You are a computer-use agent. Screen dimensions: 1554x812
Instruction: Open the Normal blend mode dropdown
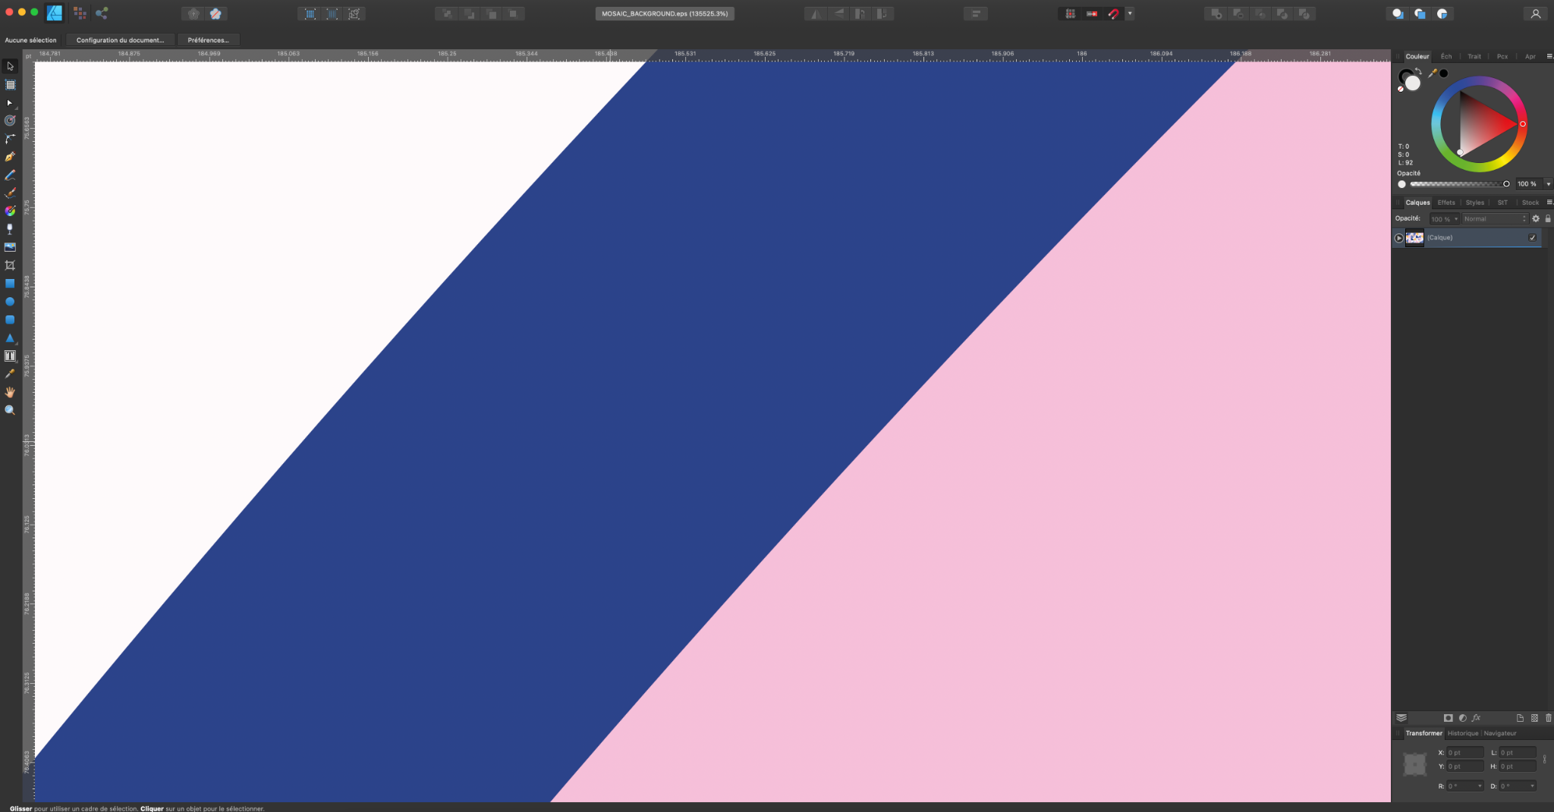click(x=1495, y=218)
